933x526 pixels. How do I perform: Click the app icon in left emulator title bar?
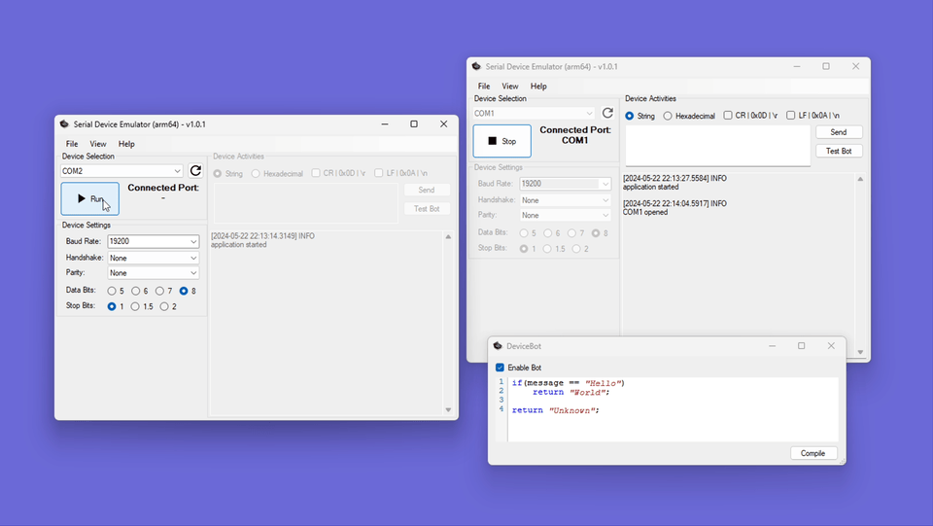pyautogui.click(x=64, y=124)
